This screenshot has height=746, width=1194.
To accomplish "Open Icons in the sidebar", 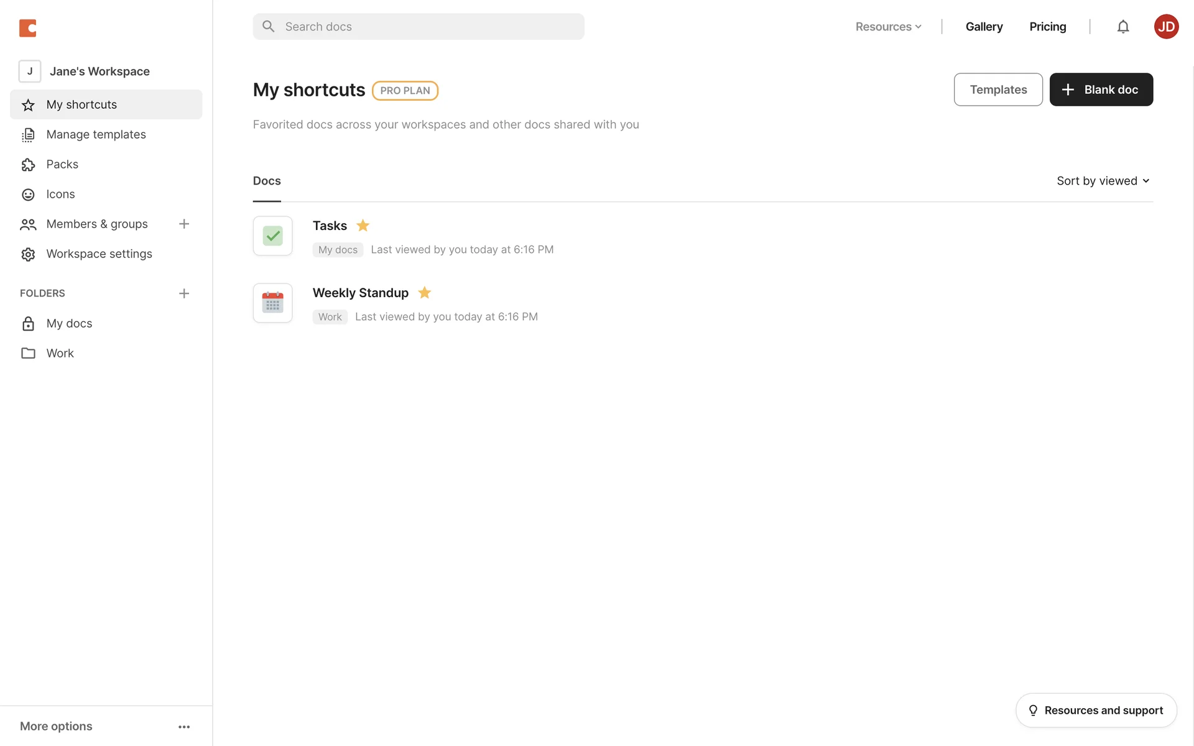I will click(60, 194).
